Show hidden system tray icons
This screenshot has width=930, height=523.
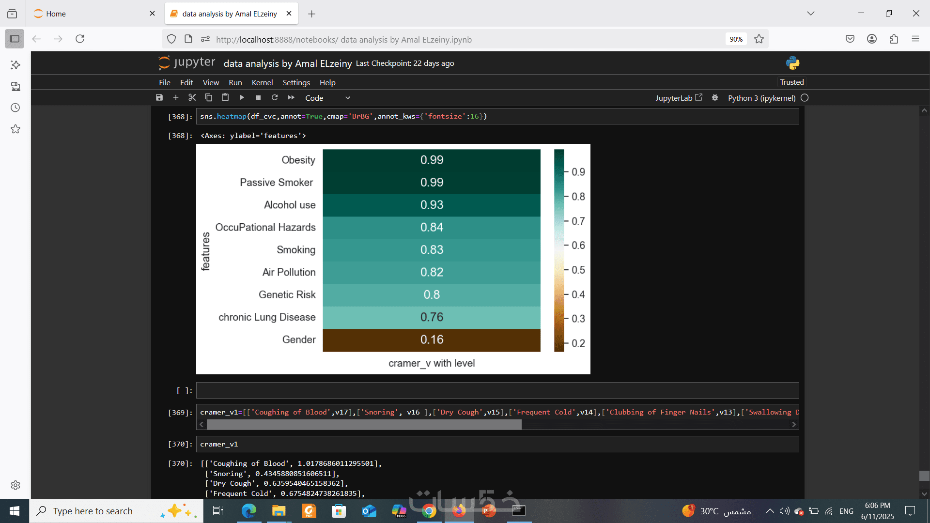click(770, 511)
